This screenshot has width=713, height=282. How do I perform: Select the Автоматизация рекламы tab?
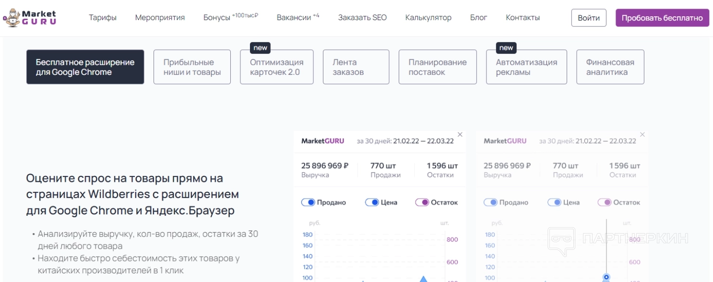tap(526, 67)
